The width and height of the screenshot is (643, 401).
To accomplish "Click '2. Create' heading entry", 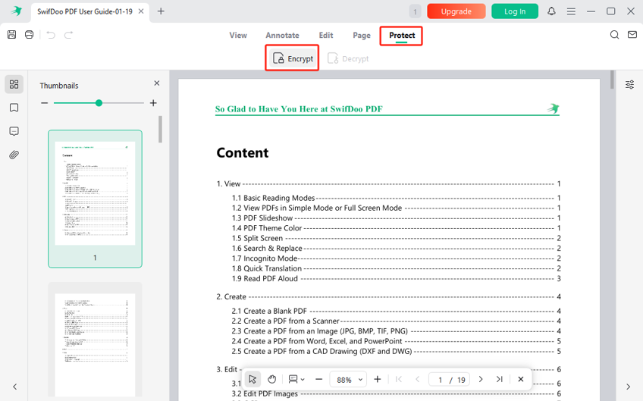I will (231, 296).
